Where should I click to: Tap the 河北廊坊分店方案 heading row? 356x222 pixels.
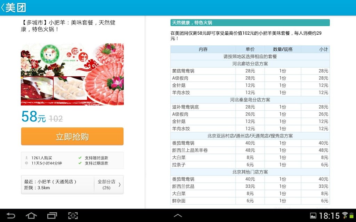[x=250, y=64]
